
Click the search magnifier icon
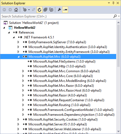[x=115, y=16]
